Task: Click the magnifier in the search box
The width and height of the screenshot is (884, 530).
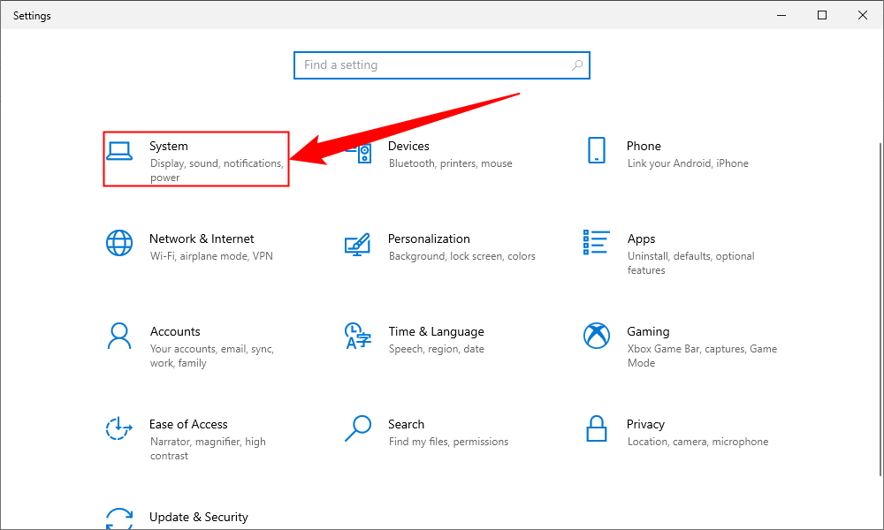Action: click(x=577, y=65)
